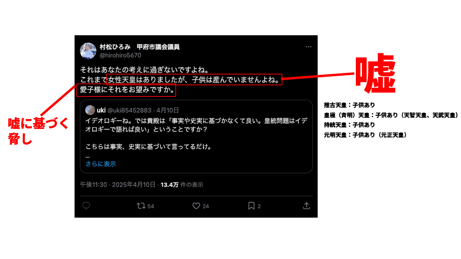461x259 pixels.
Task: Click the 13.4万 件の表示 view count
Action: pos(182,185)
